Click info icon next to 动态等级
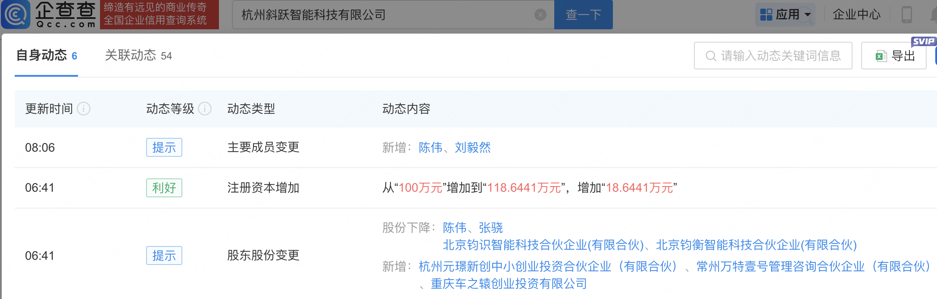The image size is (937, 299). click(x=205, y=109)
